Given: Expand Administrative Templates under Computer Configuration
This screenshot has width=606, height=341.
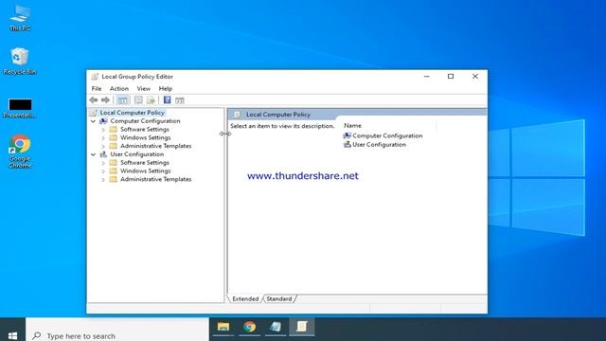Looking at the screenshot, I should (x=103, y=147).
